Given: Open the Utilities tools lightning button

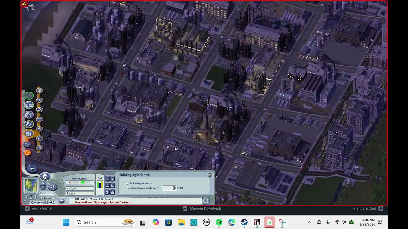Looking at the screenshot, I should click(29, 124).
